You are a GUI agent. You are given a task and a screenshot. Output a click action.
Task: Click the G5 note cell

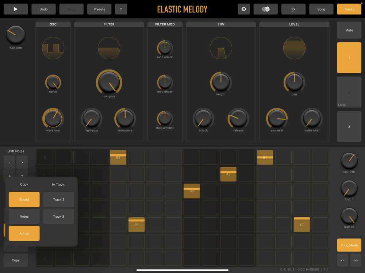coord(192,191)
